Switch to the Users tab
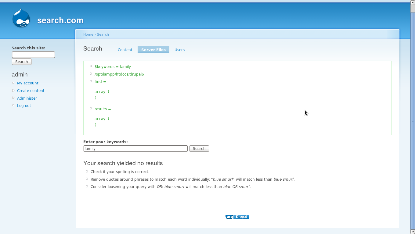The image size is (415, 234). (179, 50)
